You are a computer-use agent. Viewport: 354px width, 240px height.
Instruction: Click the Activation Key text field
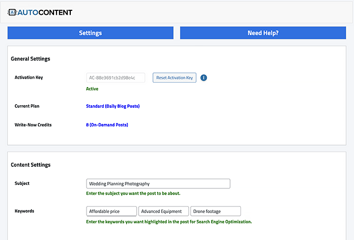[116, 78]
